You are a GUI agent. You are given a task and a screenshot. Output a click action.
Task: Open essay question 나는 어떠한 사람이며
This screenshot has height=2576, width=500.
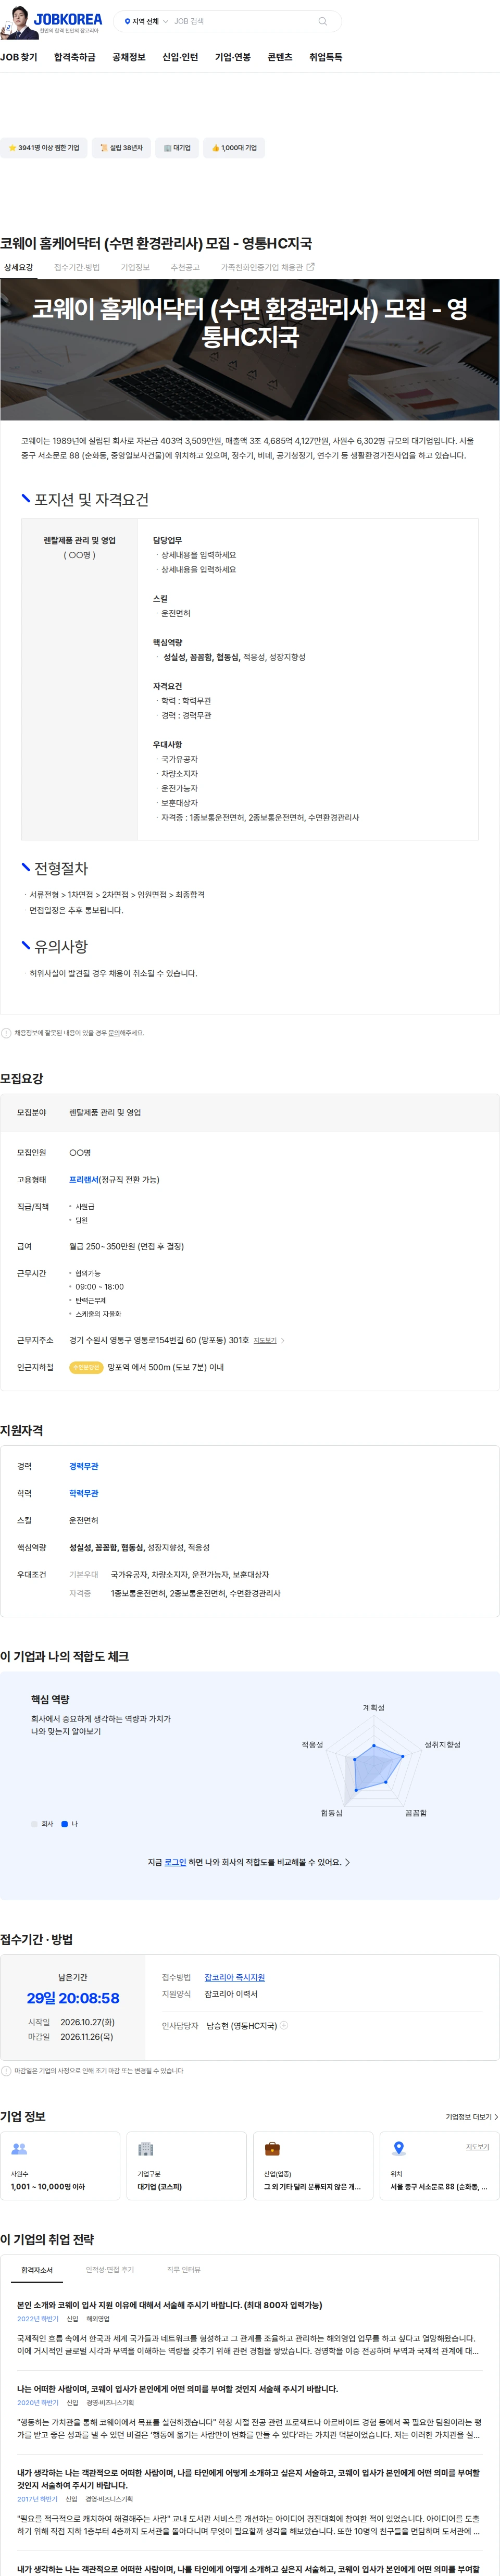tap(177, 2389)
